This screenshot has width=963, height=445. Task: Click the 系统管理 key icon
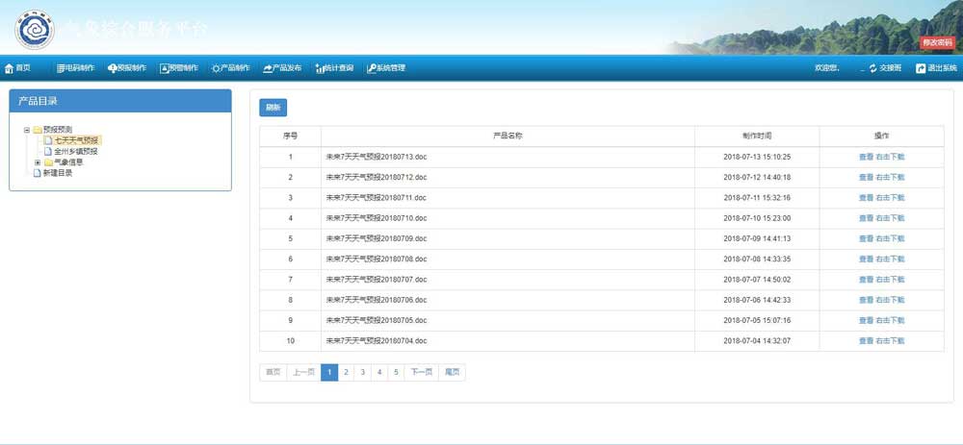pyautogui.click(x=371, y=68)
